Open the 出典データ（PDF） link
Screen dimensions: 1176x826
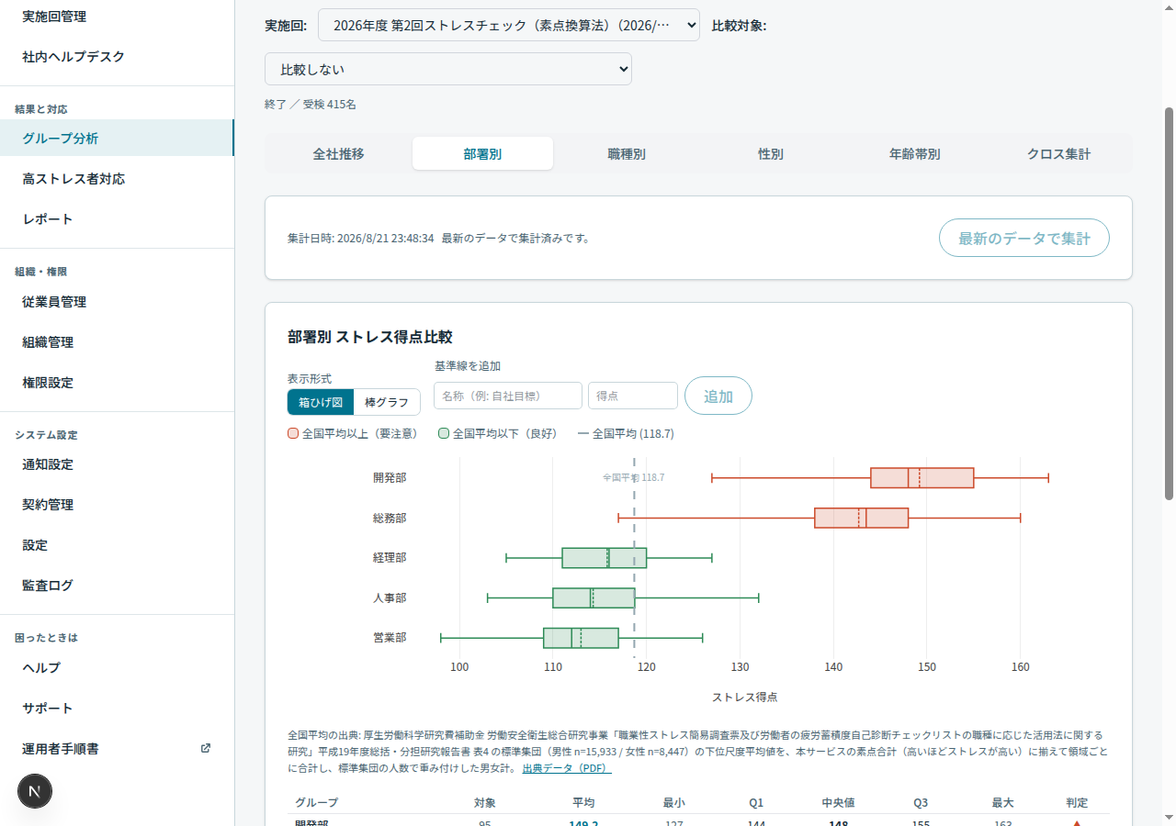tap(567, 767)
